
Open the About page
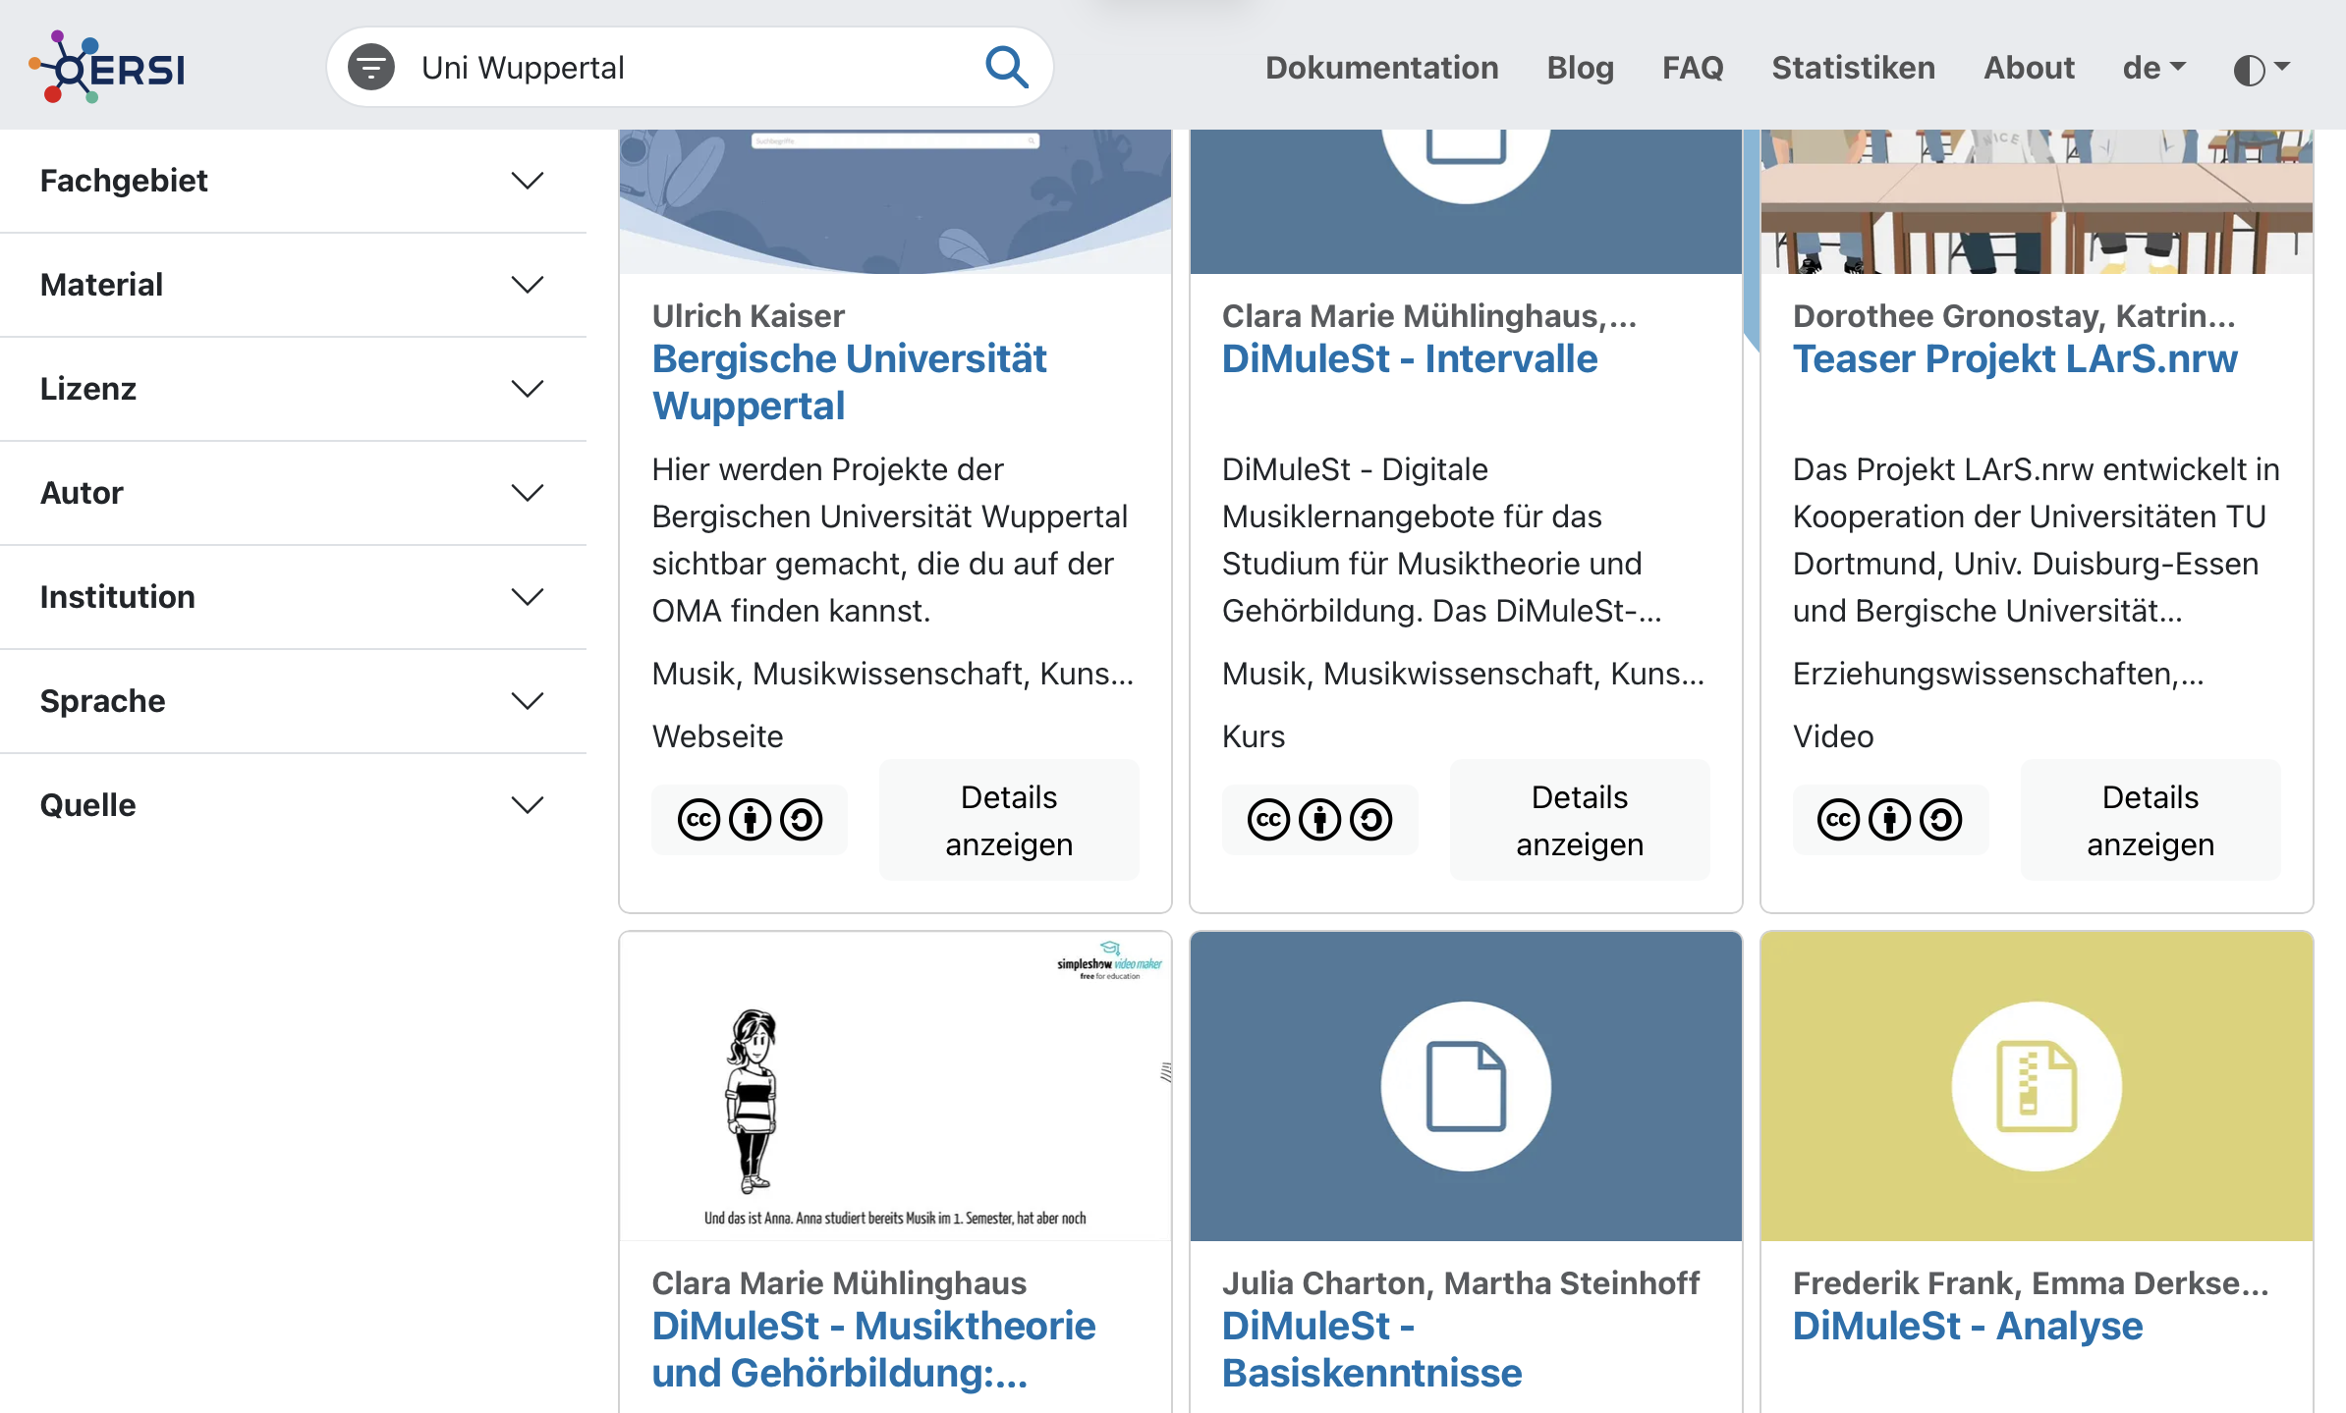tap(2029, 68)
